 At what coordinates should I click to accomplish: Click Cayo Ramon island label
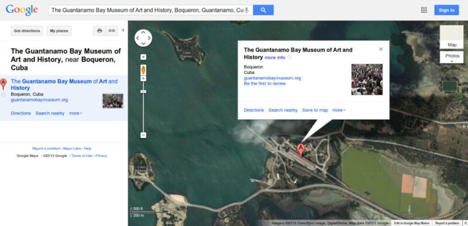click(186, 54)
